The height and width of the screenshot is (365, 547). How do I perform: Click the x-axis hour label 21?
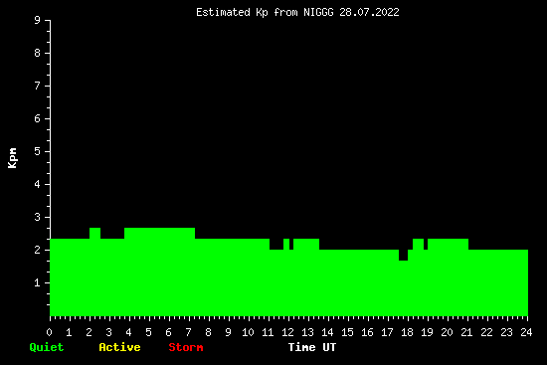[466, 332]
